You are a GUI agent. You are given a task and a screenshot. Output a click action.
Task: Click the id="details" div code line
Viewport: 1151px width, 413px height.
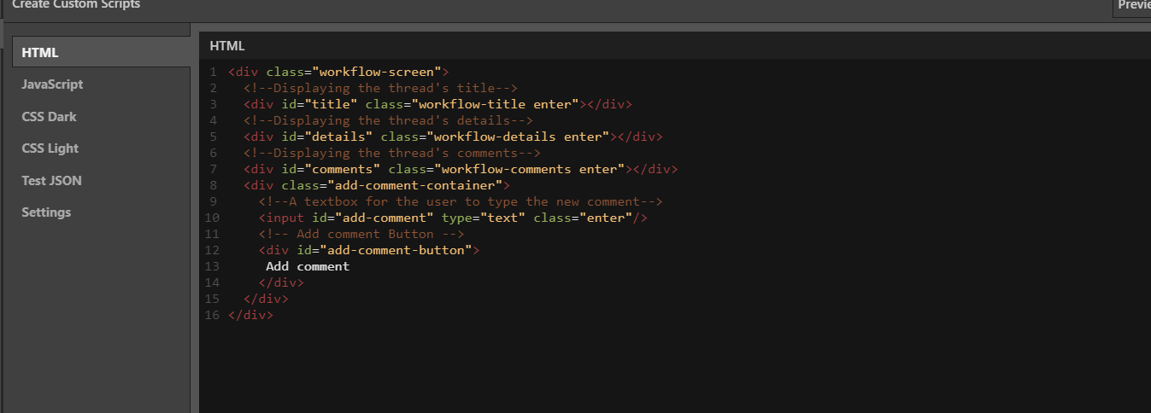coord(452,137)
